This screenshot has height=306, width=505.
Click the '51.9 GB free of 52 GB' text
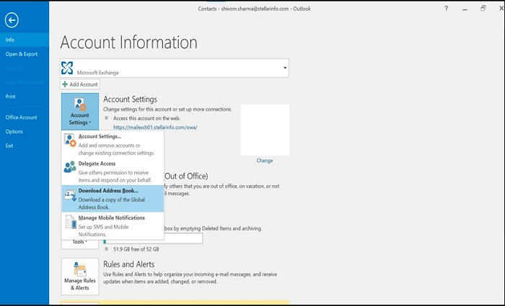pyautogui.click(x=136, y=249)
